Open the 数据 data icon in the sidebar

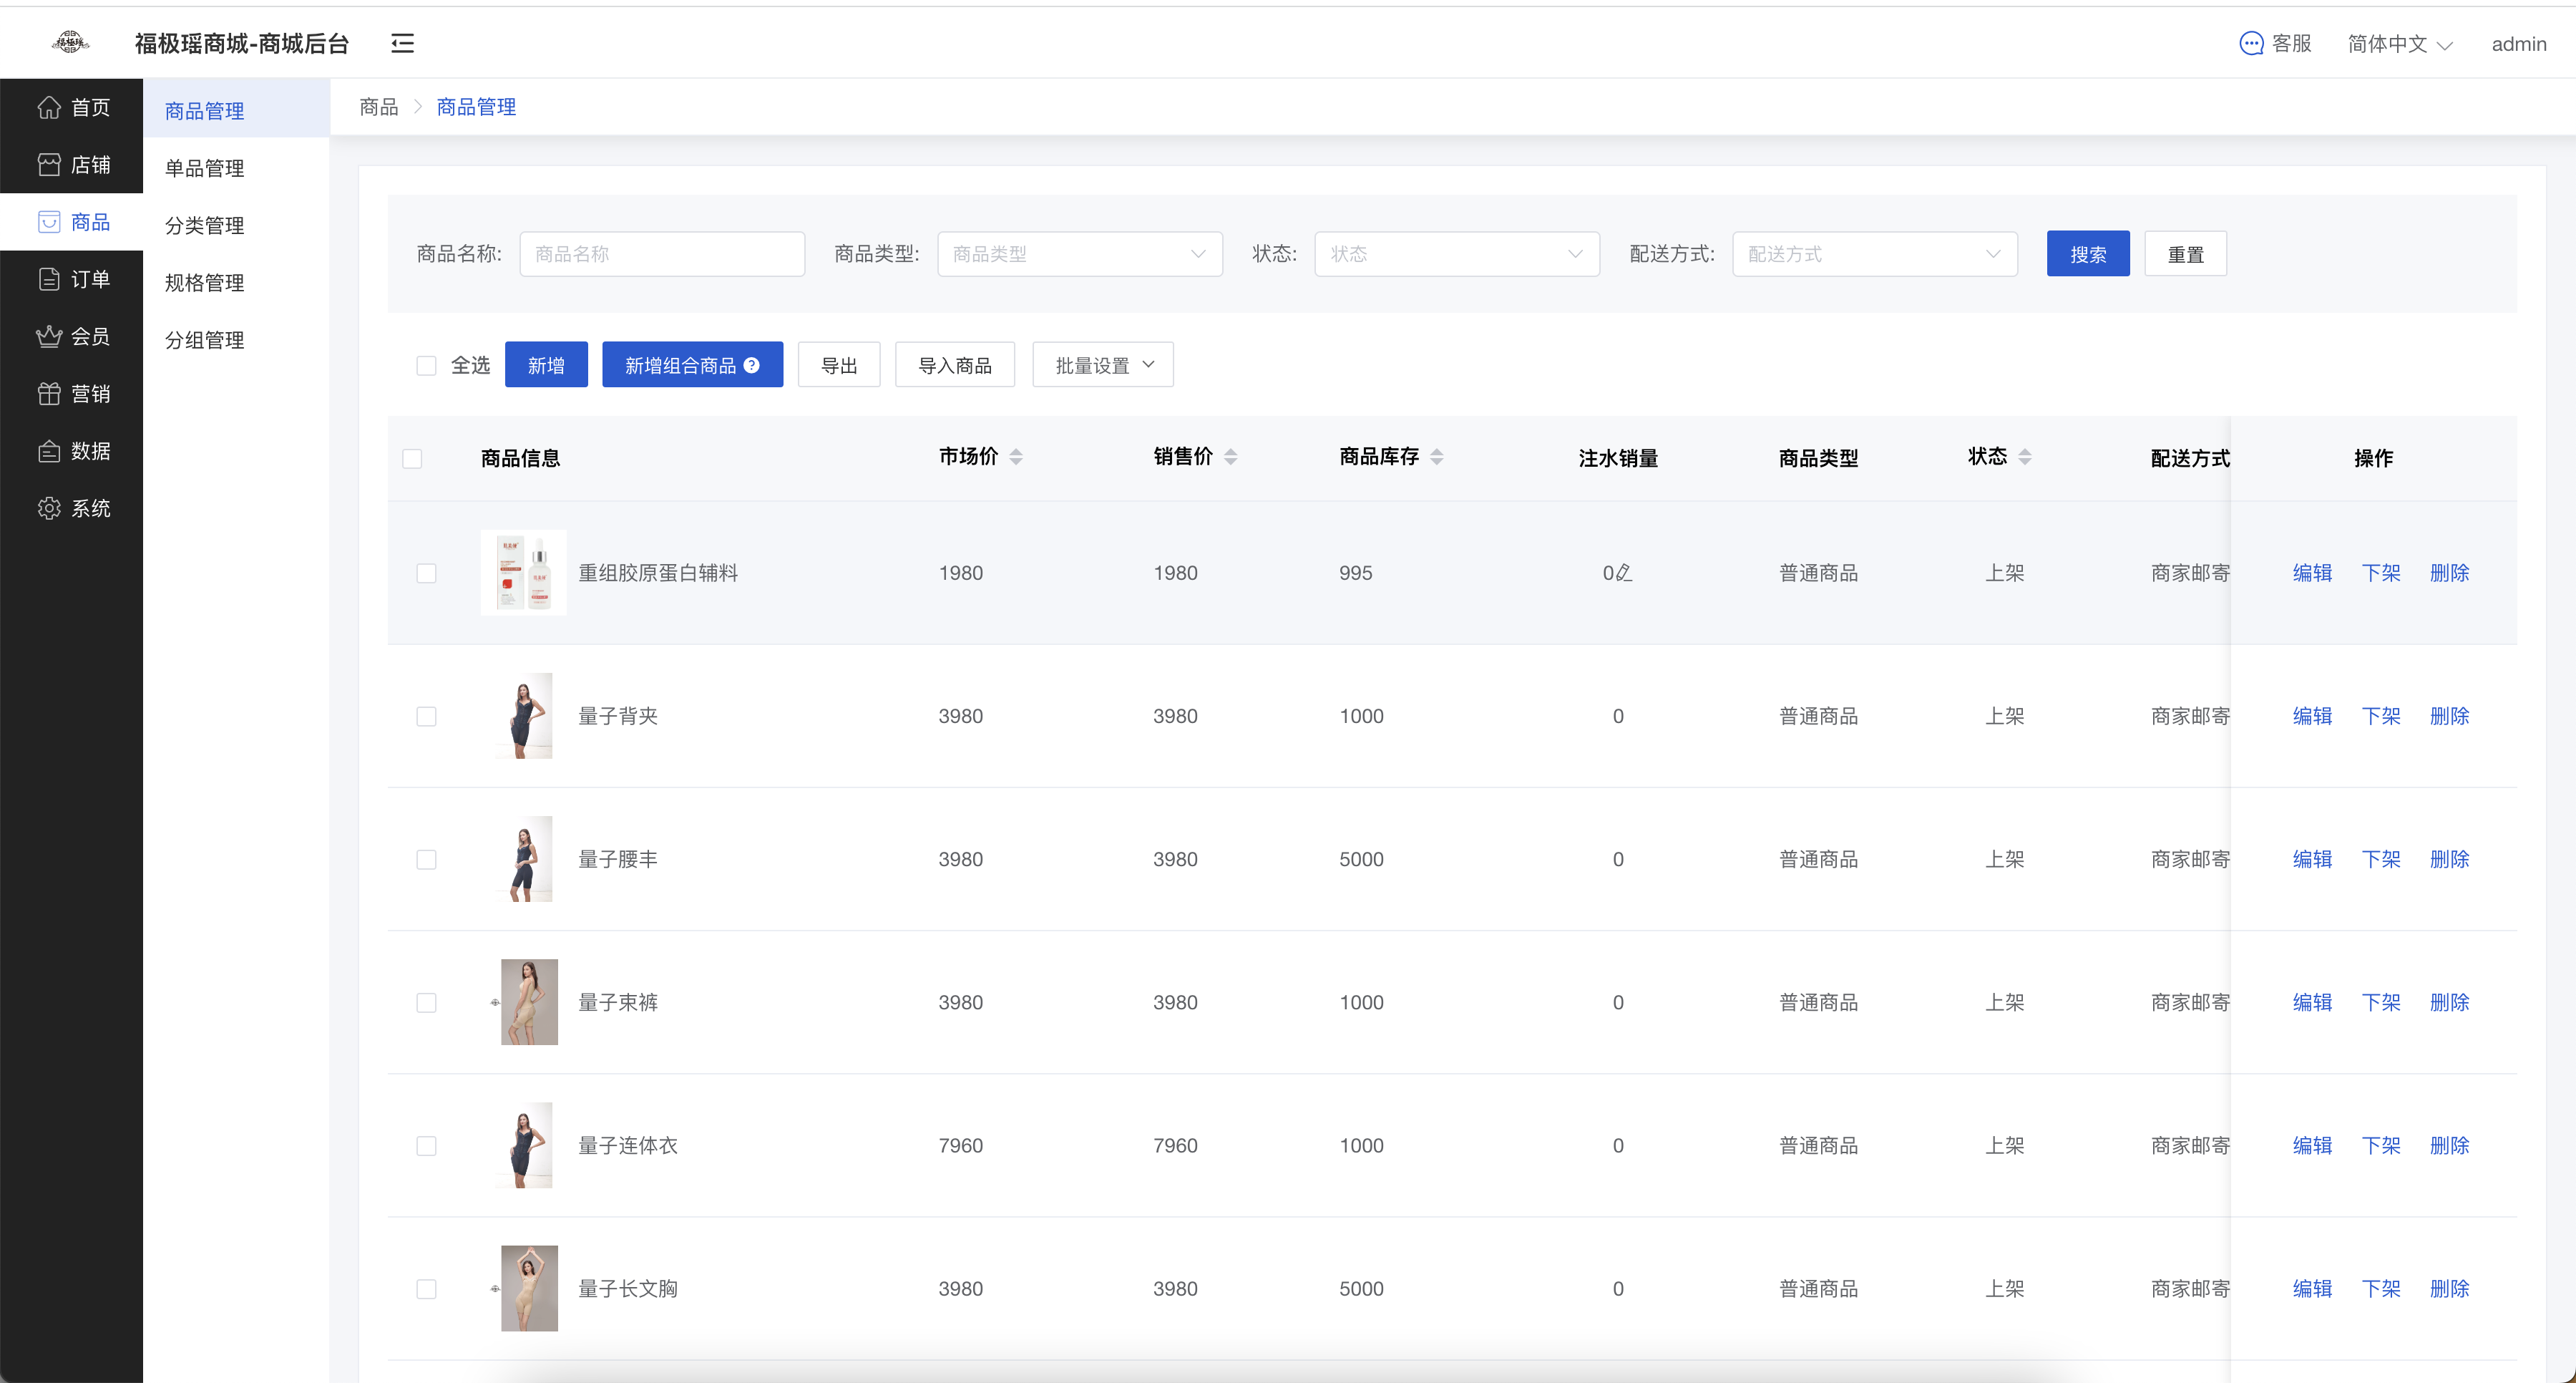[49, 450]
